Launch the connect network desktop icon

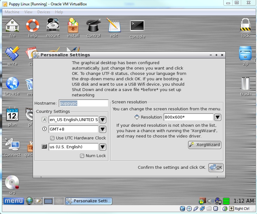point(12,145)
